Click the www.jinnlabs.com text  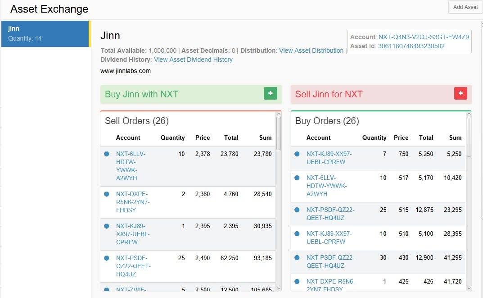click(126, 71)
